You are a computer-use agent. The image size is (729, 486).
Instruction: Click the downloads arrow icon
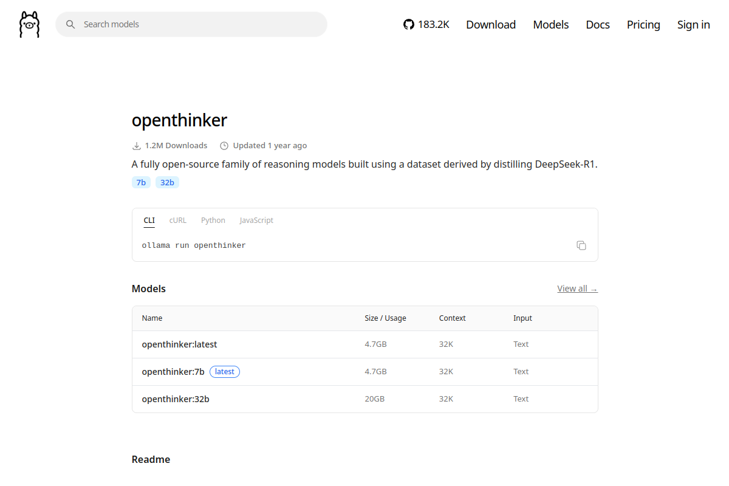coord(137,146)
